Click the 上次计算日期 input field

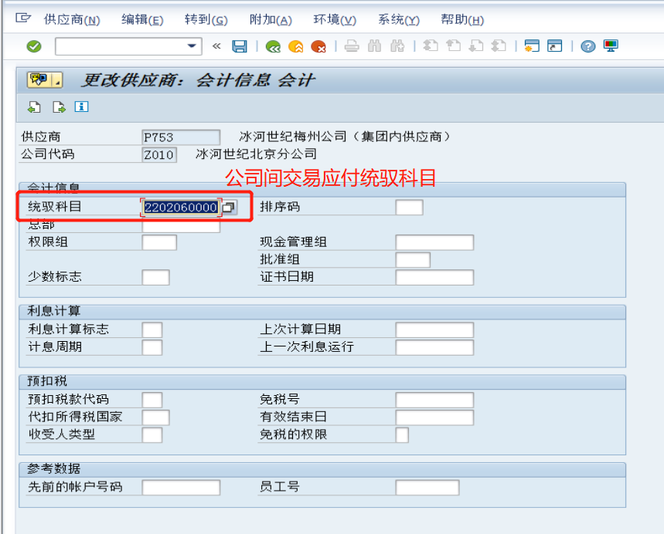click(434, 330)
